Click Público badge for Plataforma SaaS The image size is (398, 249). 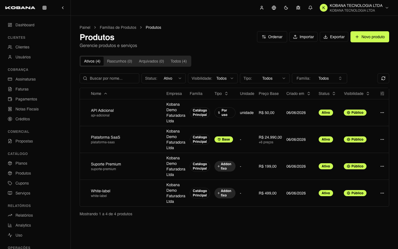(355, 139)
